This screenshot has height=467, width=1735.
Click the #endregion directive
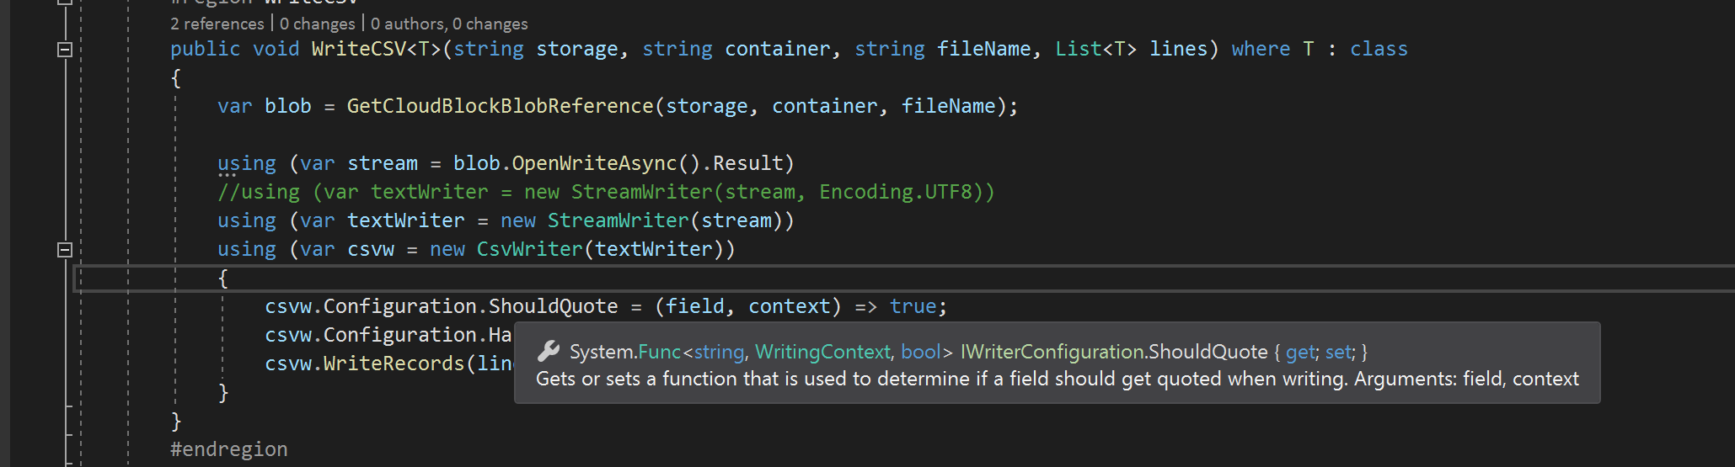tap(228, 450)
